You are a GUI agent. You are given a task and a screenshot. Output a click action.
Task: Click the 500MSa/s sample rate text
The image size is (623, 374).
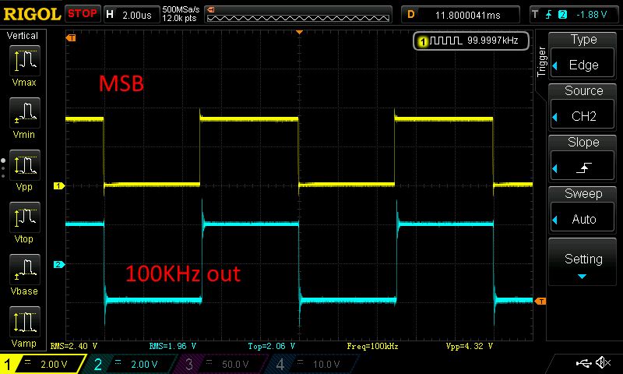pos(181,10)
